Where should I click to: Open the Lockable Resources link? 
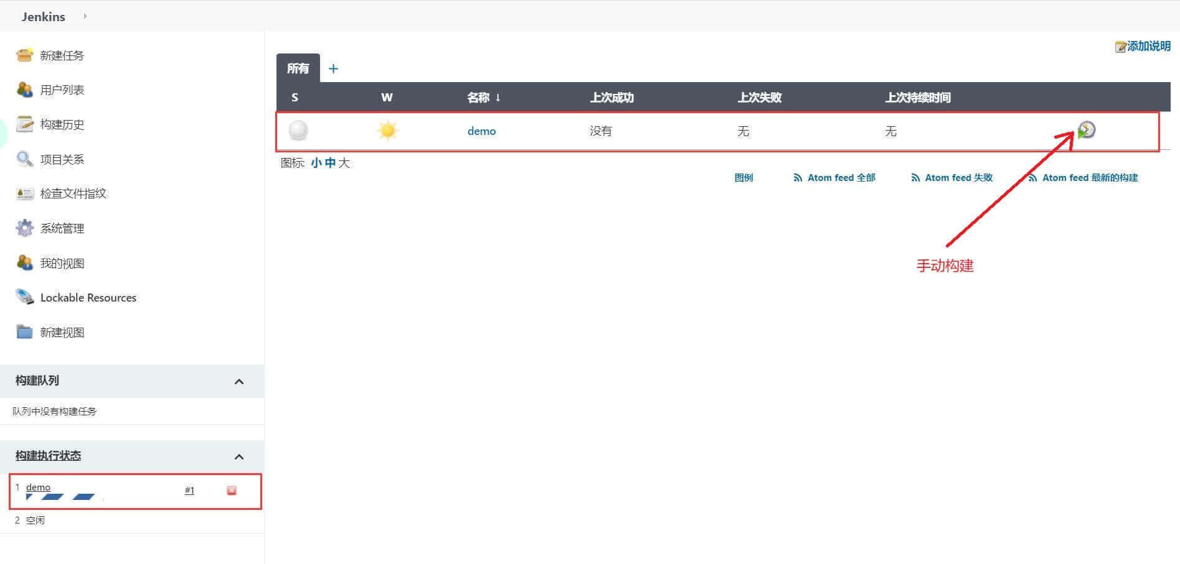[x=88, y=297]
